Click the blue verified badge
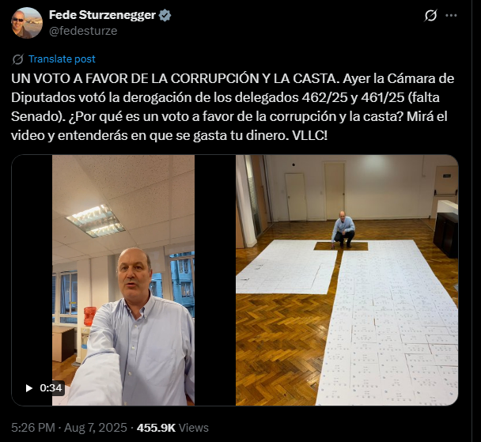Image resolution: width=481 pixels, height=442 pixels. click(165, 15)
